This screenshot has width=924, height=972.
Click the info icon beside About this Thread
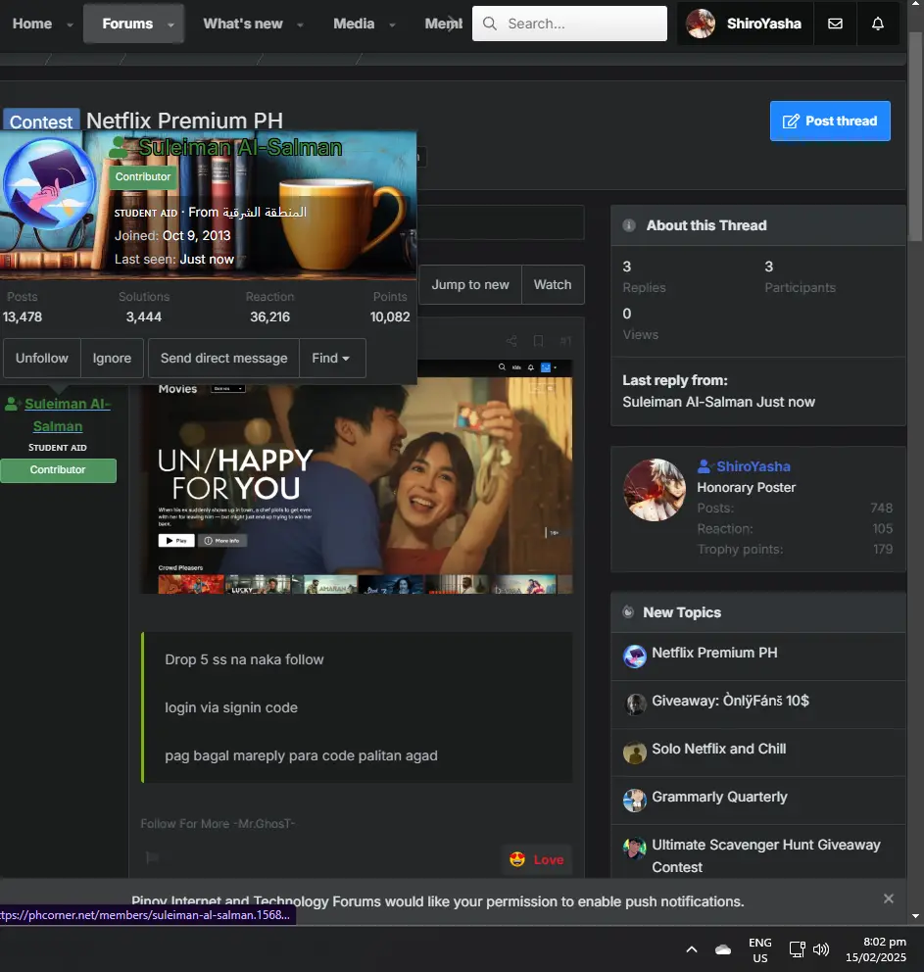[629, 225]
